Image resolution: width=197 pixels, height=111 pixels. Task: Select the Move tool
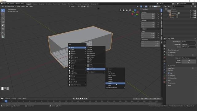click(3, 18)
